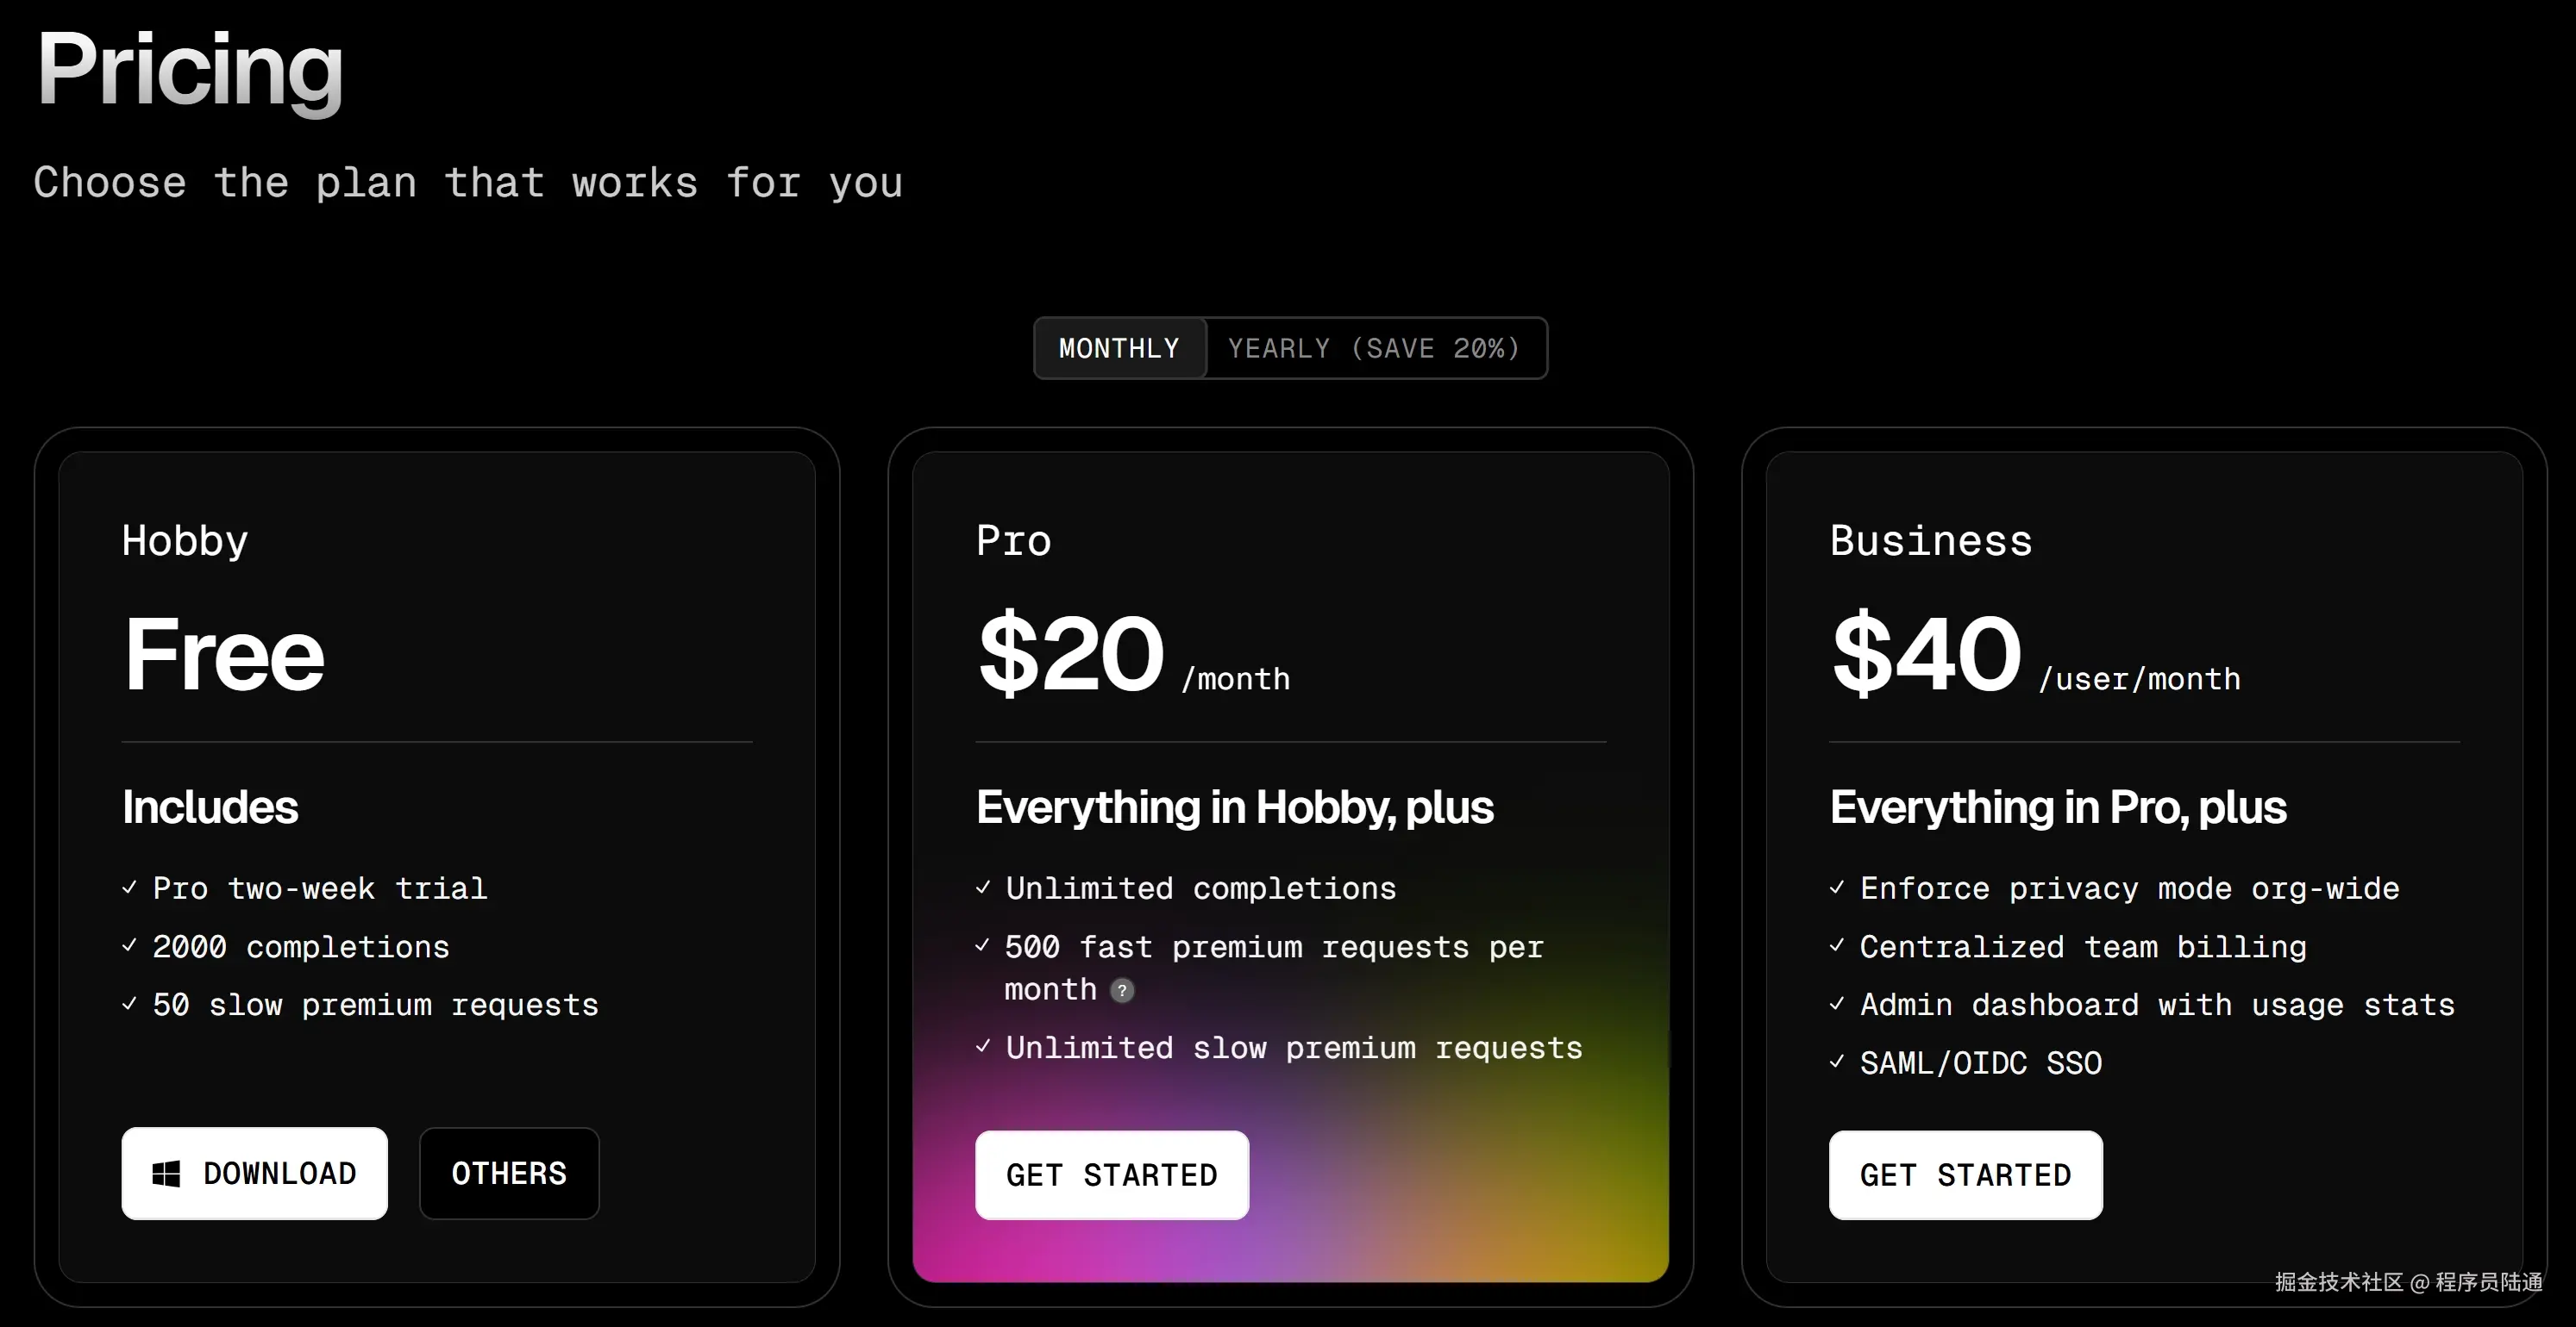Viewport: 2576px width, 1327px height.
Task: Get started with the Business plan
Action: (x=1966, y=1175)
